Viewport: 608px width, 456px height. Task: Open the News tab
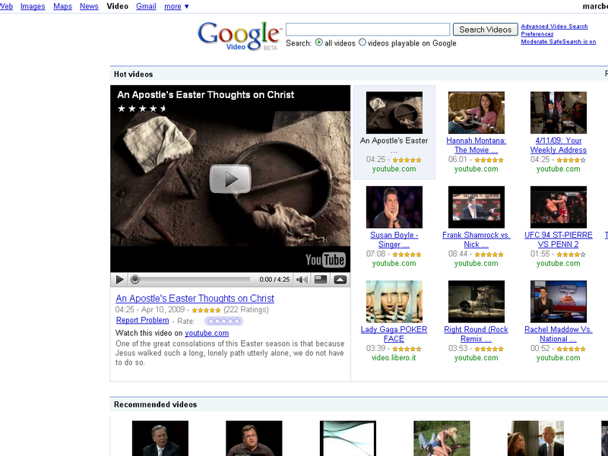tap(89, 6)
